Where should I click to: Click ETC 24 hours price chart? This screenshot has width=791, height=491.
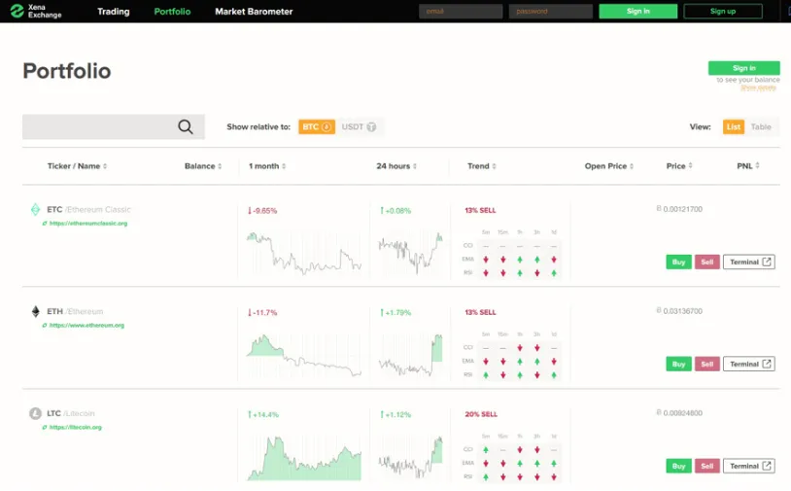coord(410,253)
